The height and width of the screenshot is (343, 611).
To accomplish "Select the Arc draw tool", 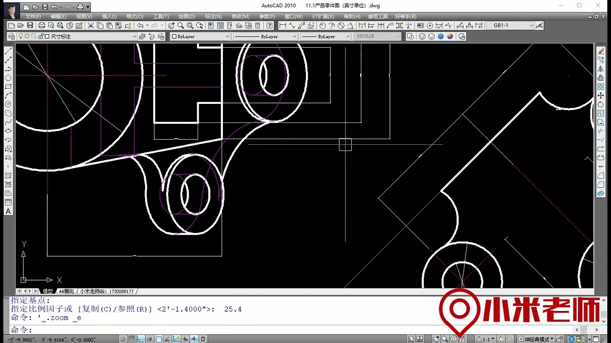I will click(8, 95).
